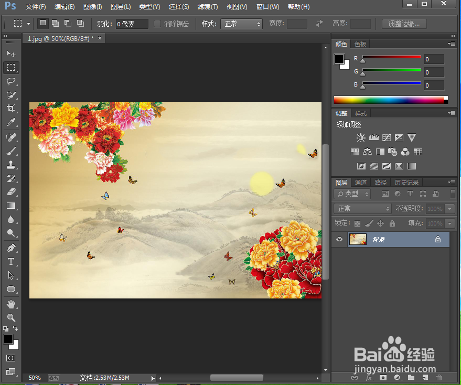Choose Subtract from selection mode
The width and height of the screenshot is (461, 385).
point(68,23)
